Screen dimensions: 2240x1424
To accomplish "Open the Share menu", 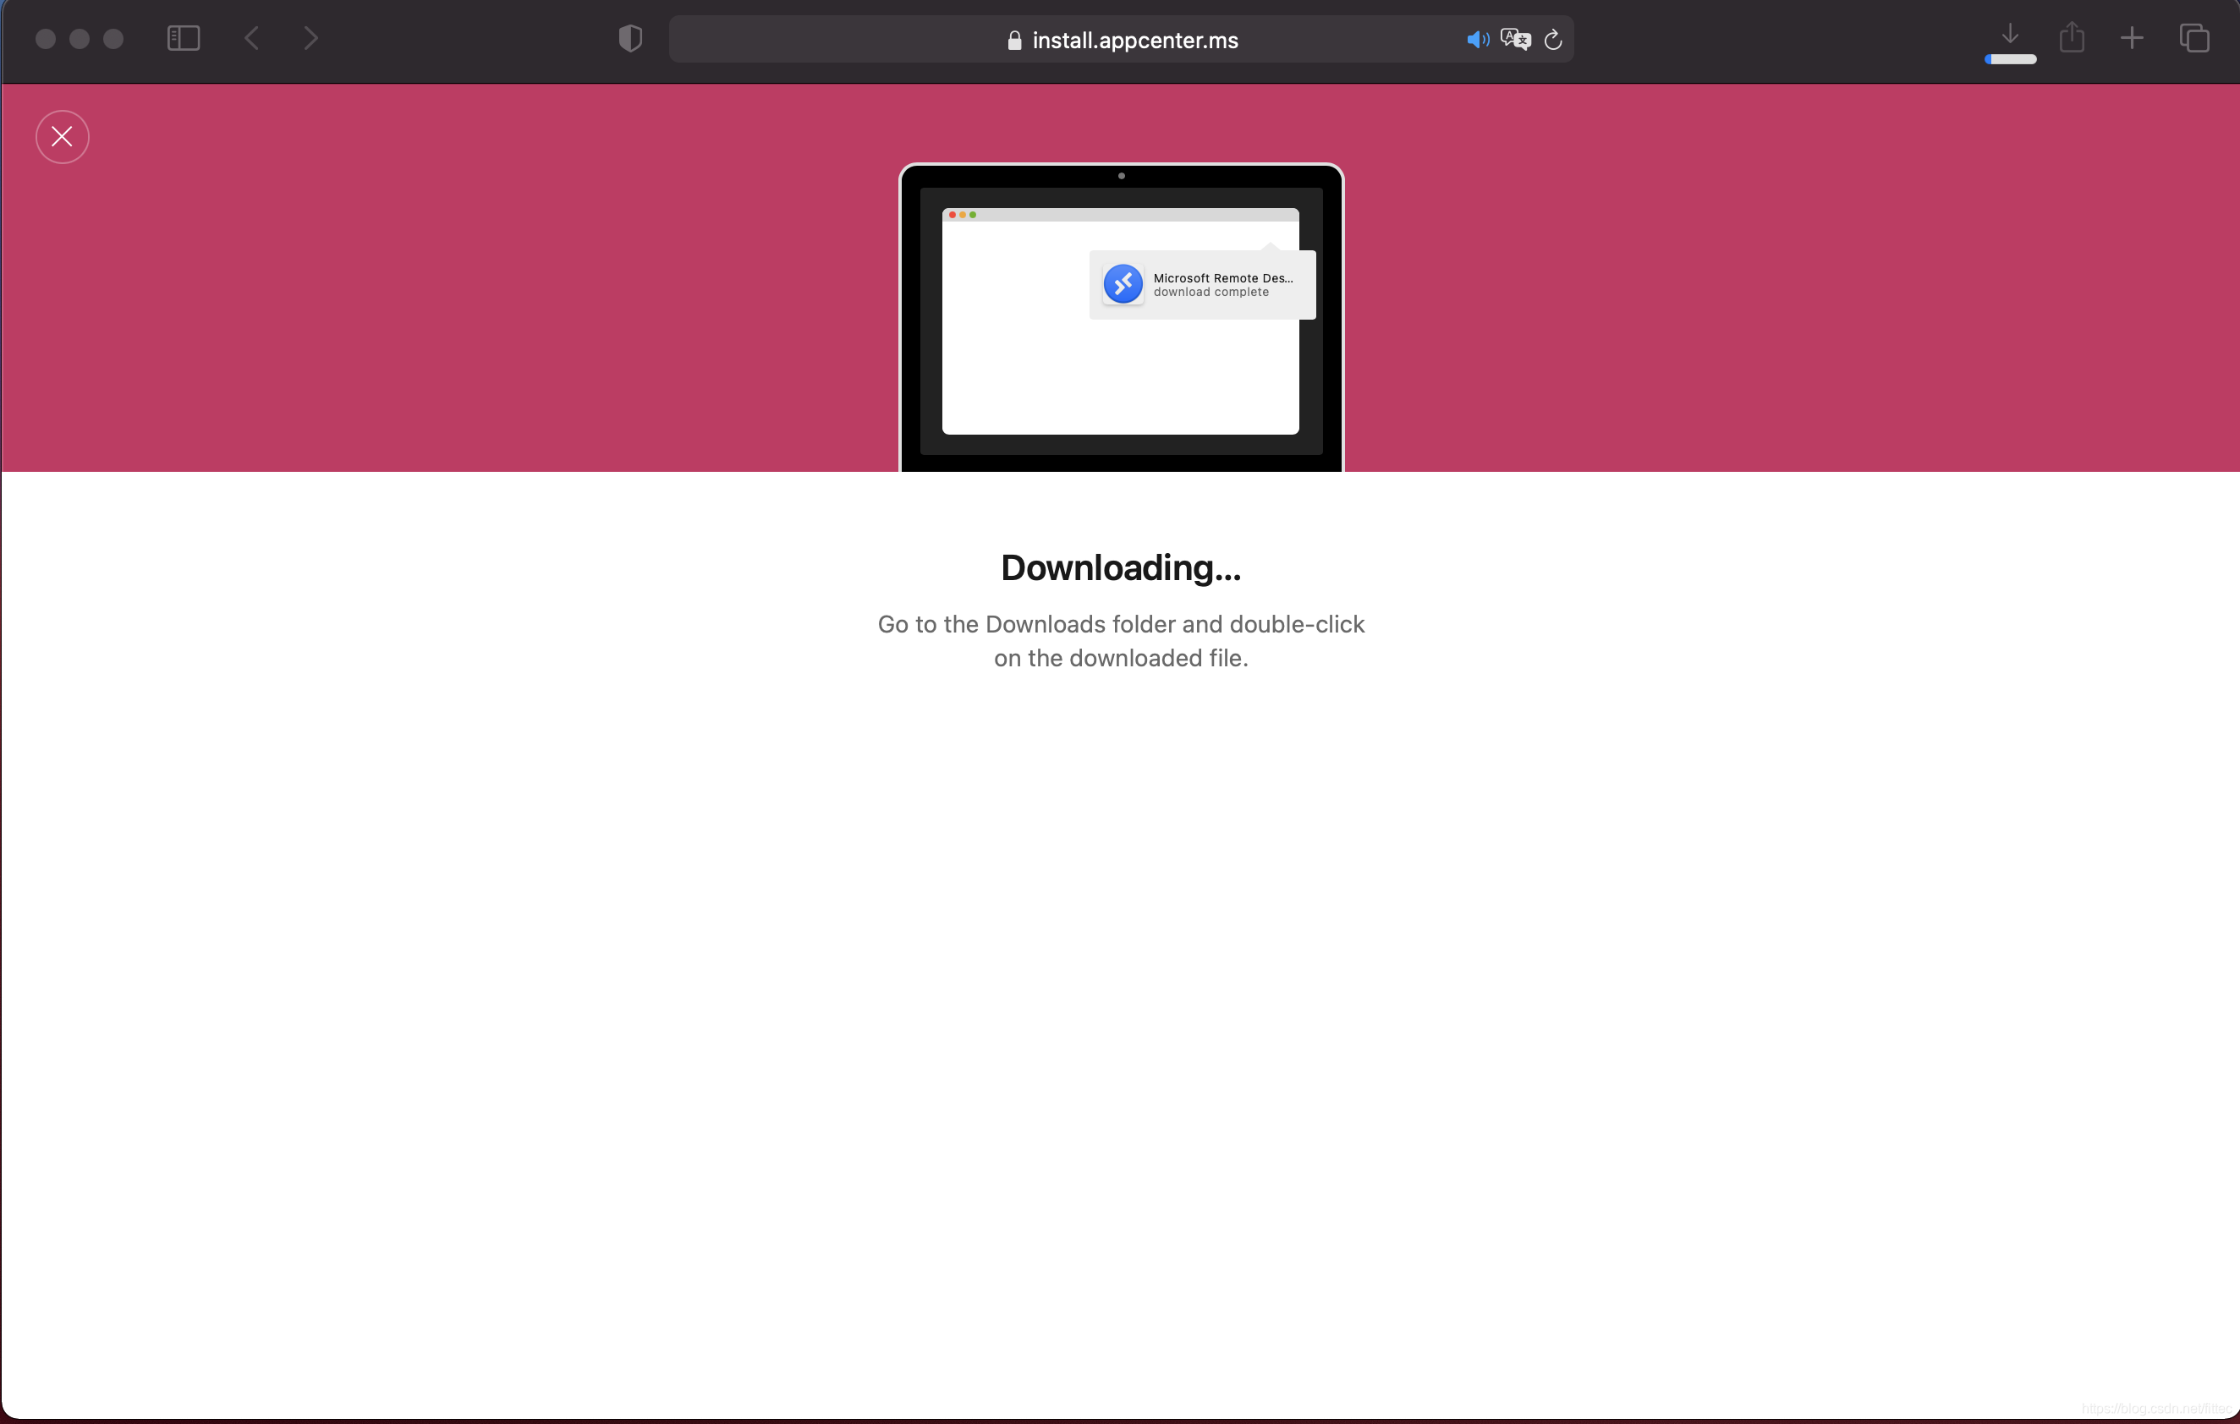I will pyautogui.click(x=2072, y=37).
